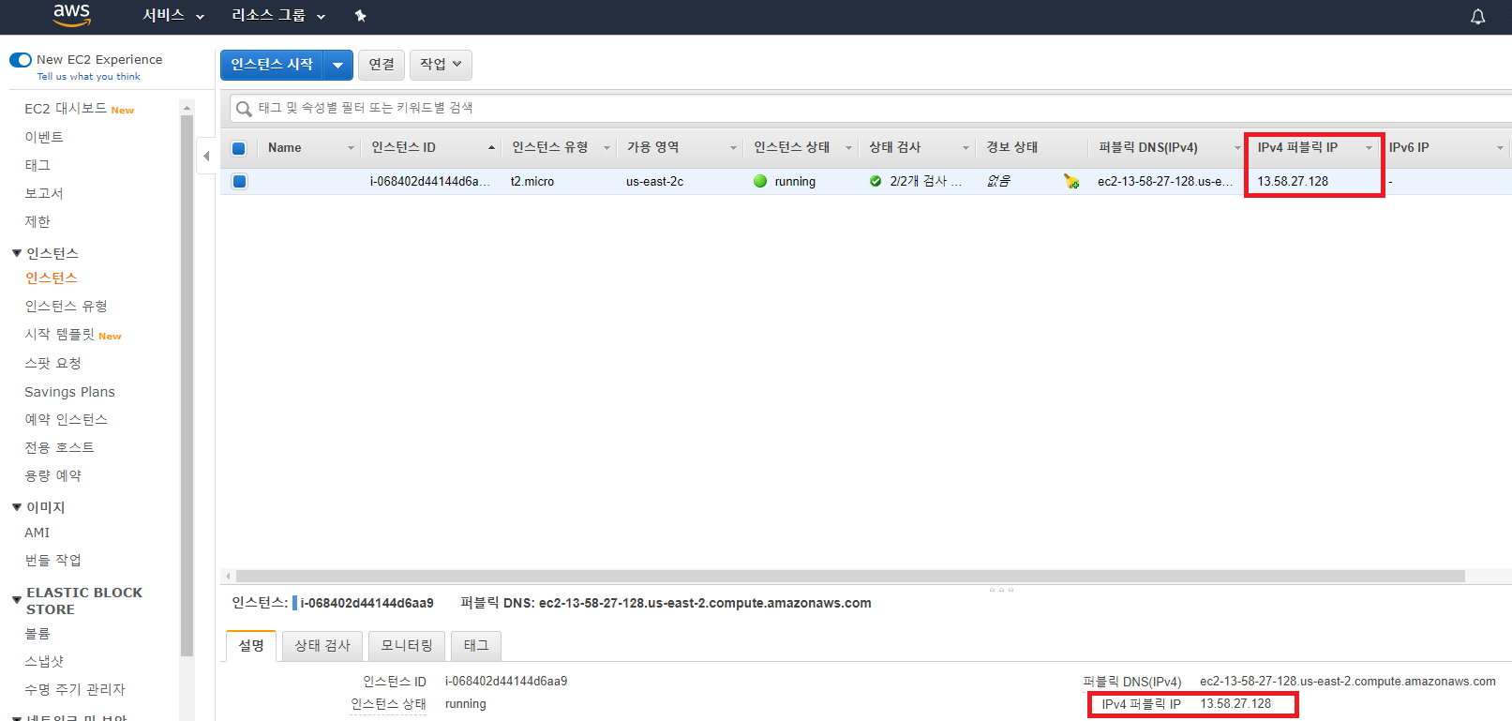1512x721 pixels.
Task: Open the 인스턴스 상태 column dropdown arrow
Action: [x=848, y=148]
